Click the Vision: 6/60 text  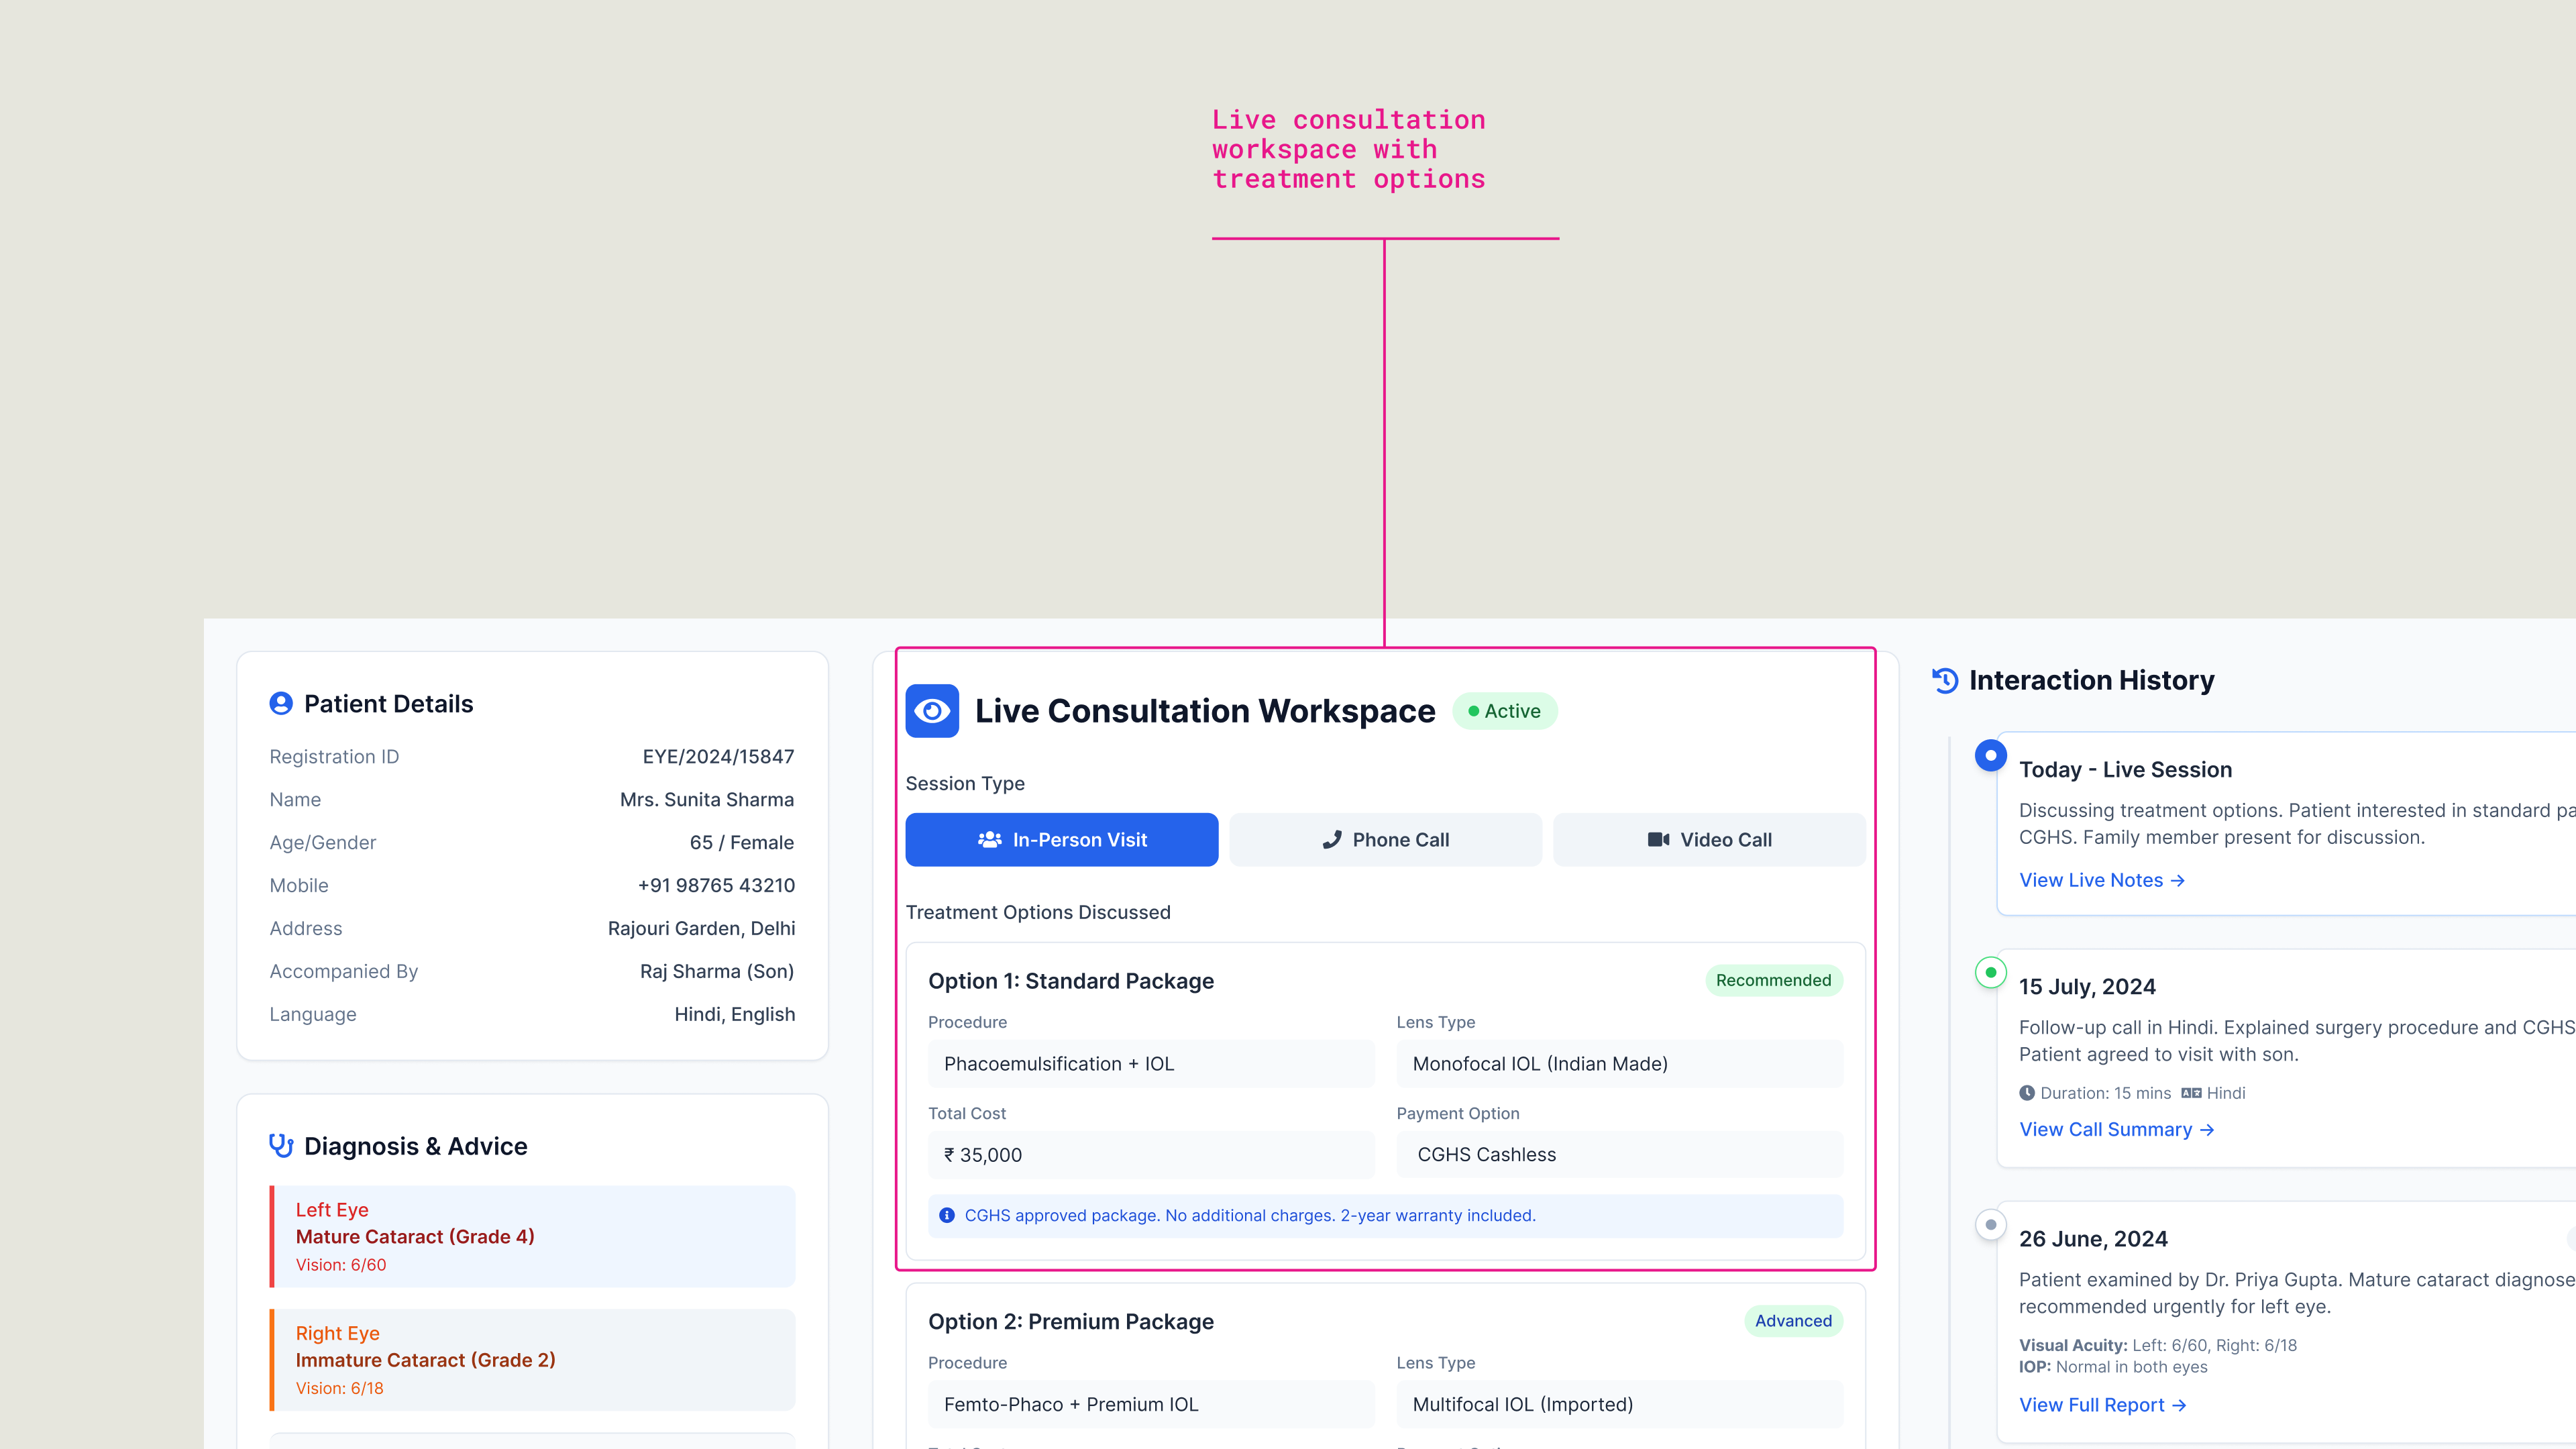tap(341, 1265)
